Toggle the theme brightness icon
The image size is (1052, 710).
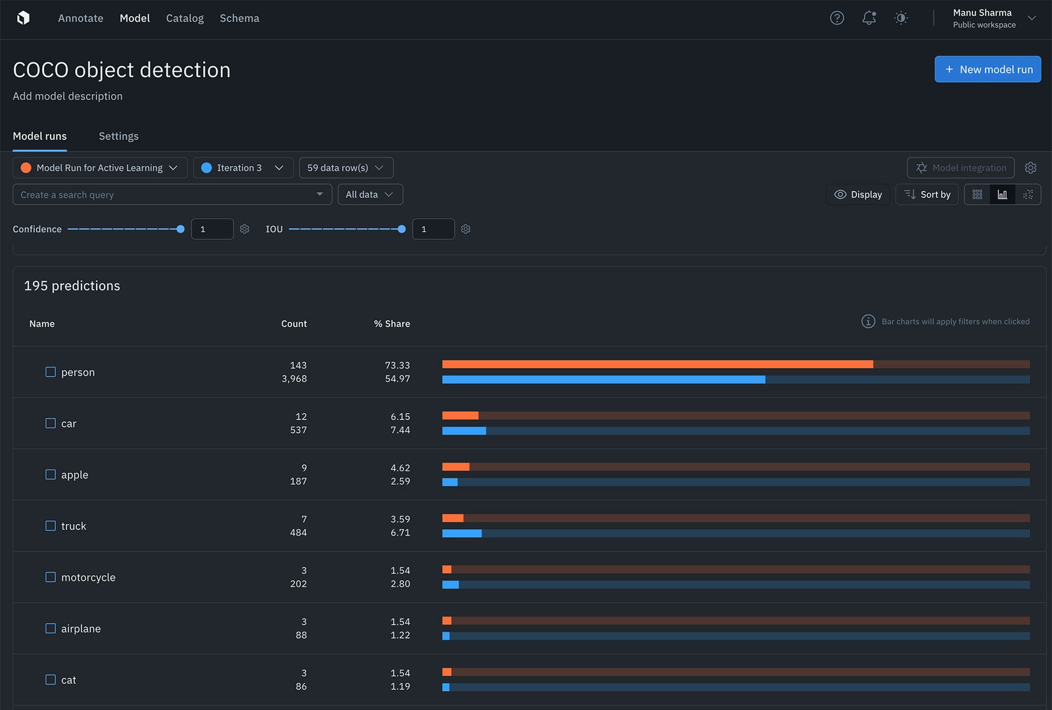[x=901, y=18]
